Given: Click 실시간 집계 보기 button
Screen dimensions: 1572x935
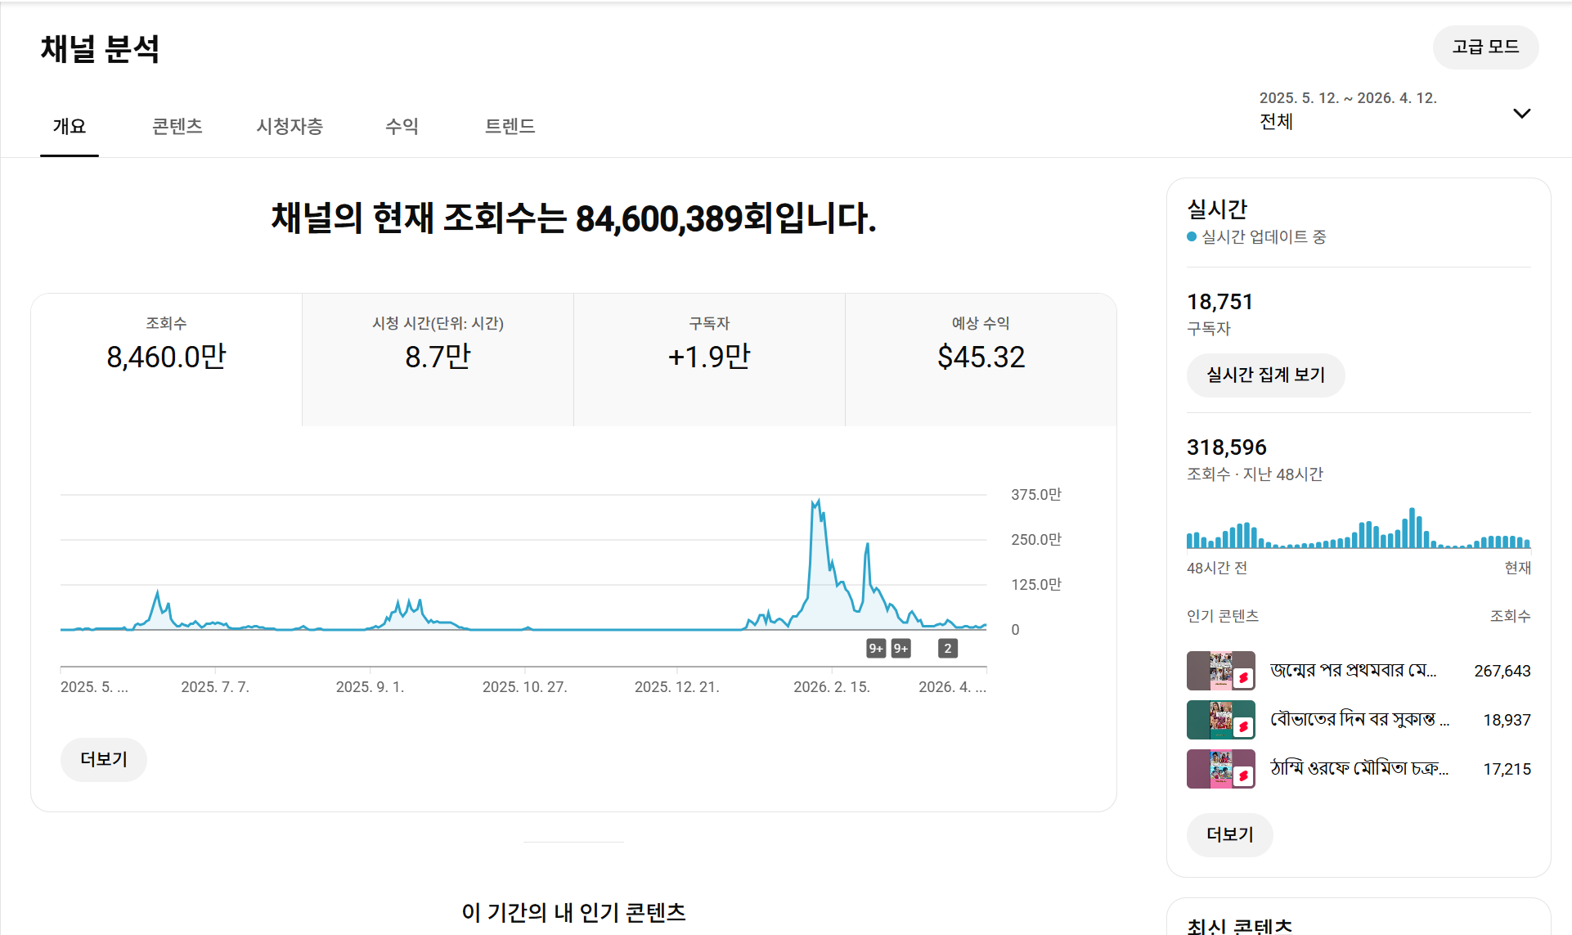Looking at the screenshot, I should click(1264, 375).
